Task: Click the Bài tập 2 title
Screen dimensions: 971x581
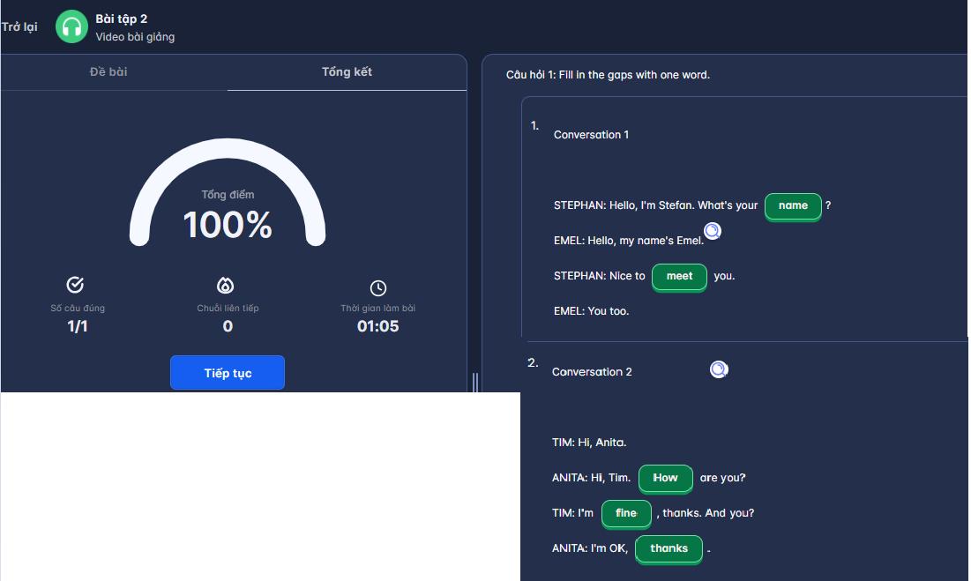Action: pos(122,19)
